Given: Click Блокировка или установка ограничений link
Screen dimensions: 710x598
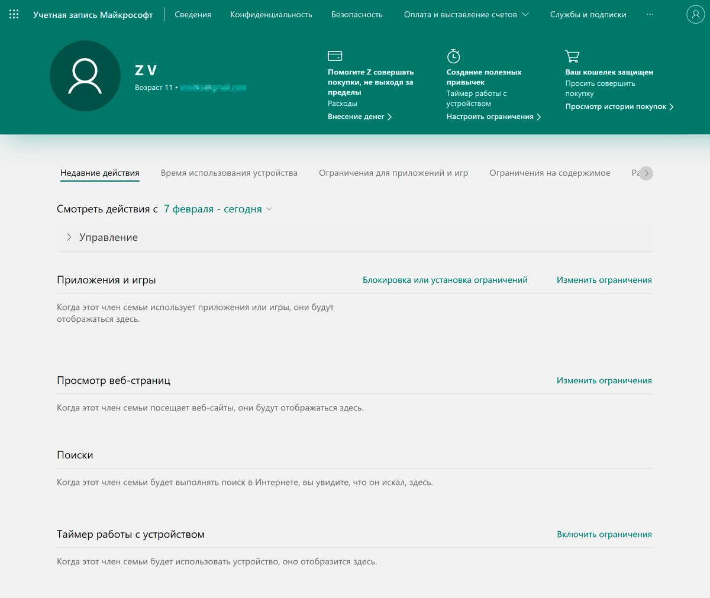Looking at the screenshot, I should click(x=445, y=280).
